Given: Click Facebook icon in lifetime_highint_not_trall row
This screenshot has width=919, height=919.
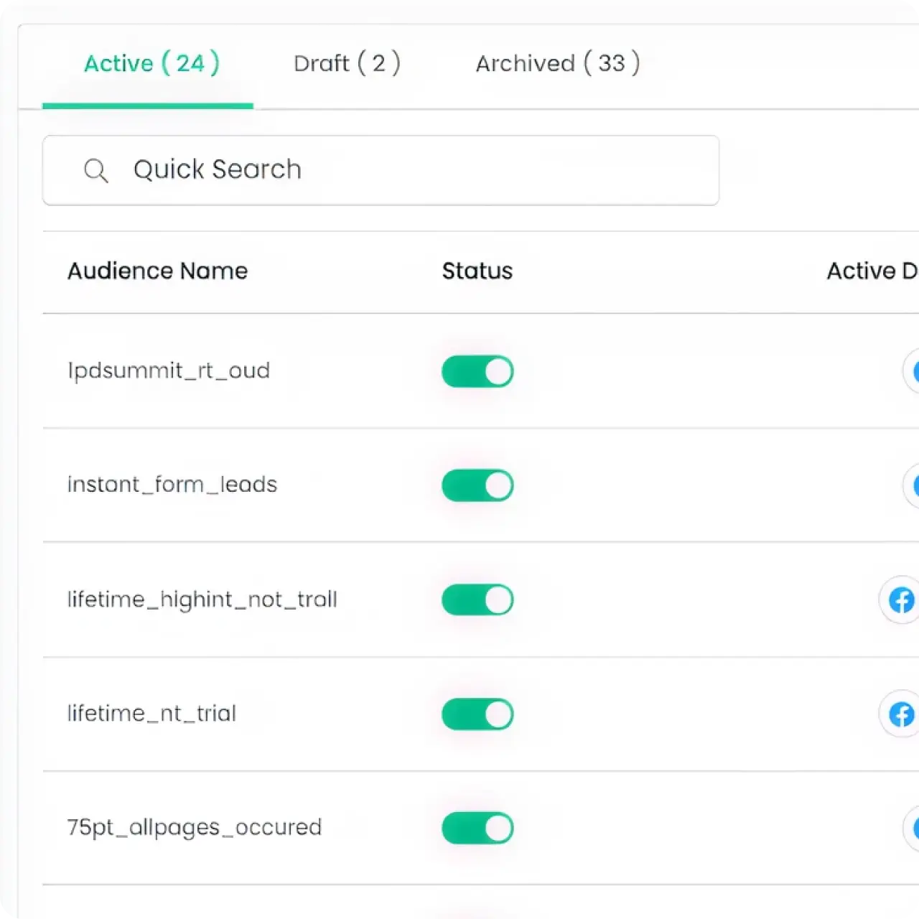Looking at the screenshot, I should pos(901,600).
